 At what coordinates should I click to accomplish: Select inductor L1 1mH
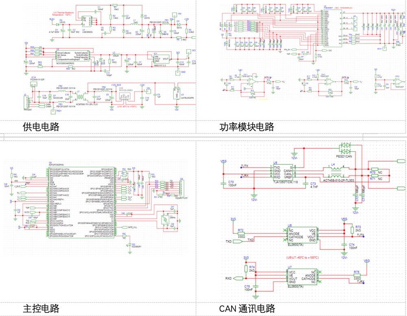coord(135,24)
